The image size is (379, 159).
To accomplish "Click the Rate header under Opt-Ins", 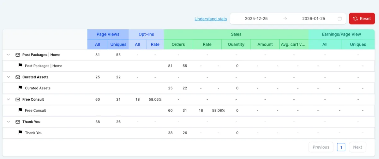I will pos(155,44).
